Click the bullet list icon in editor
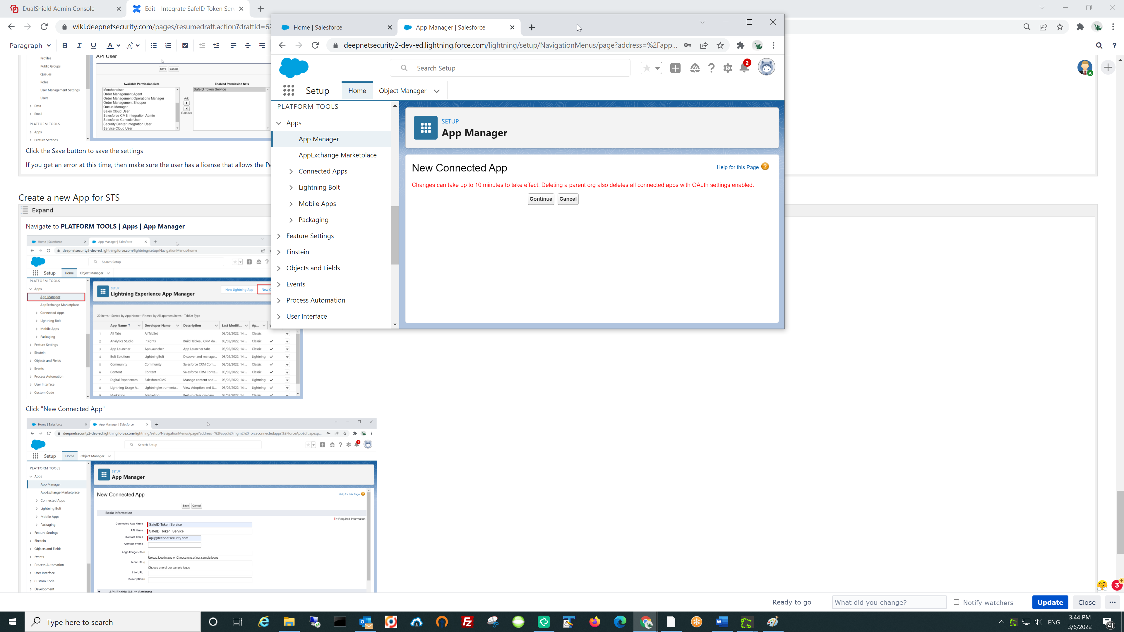This screenshot has width=1124, height=632. 154,45
